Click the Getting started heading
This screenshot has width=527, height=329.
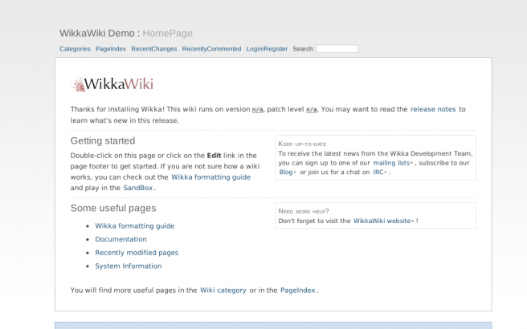click(x=103, y=140)
